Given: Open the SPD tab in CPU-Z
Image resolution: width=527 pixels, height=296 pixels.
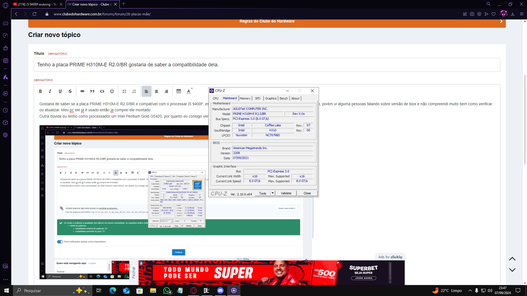Looking at the screenshot, I should [x=257, y=98].
